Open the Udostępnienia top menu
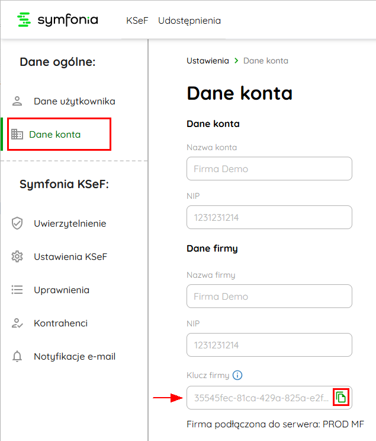 [x=189, y=21]
